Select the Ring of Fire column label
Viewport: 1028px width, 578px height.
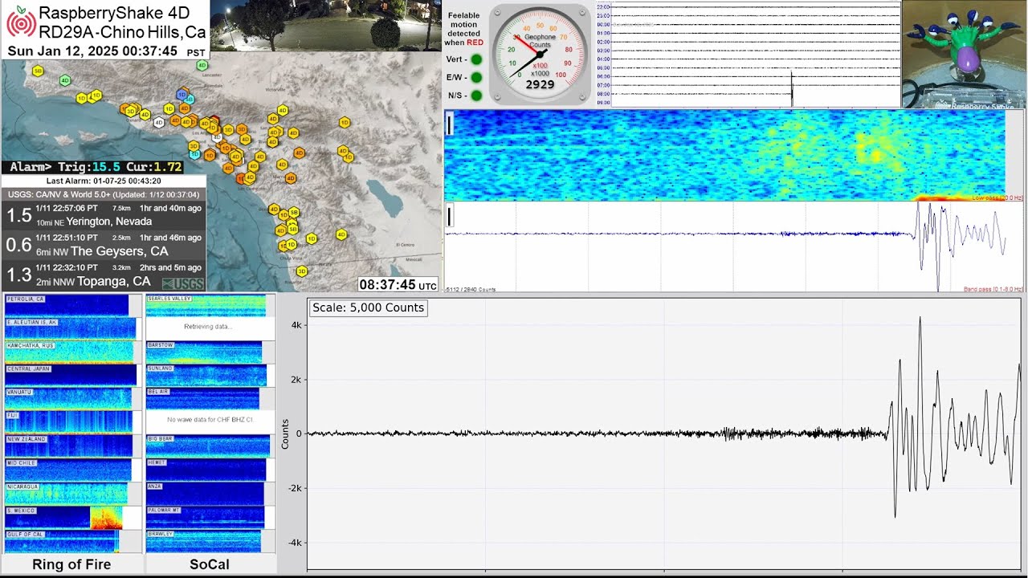coord(71,564)
